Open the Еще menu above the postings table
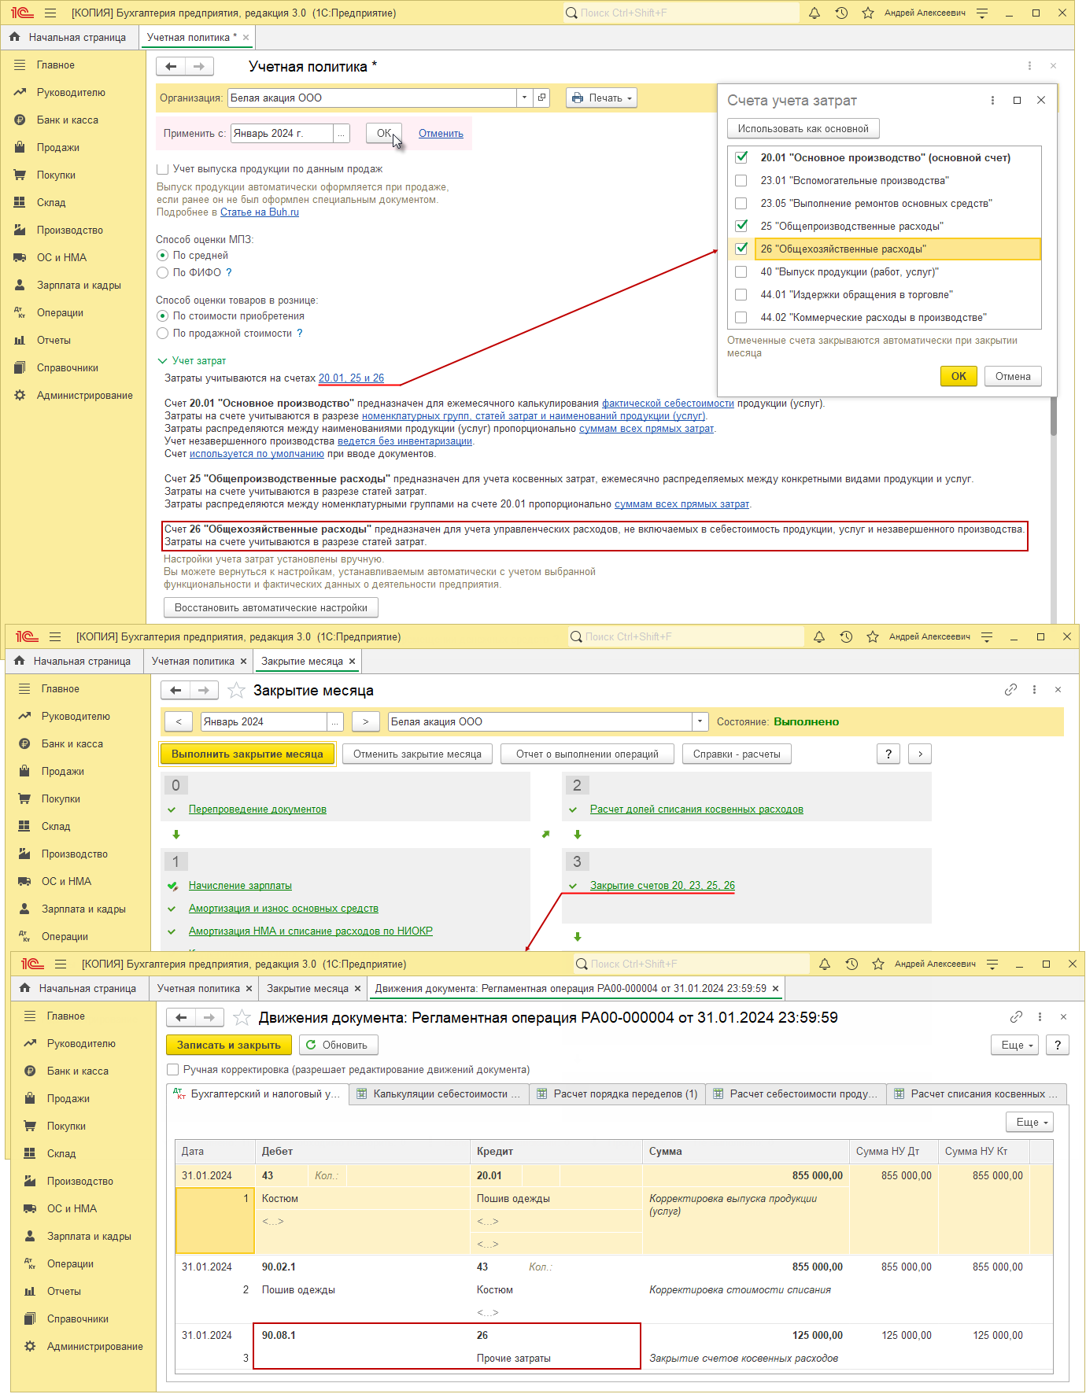1086x1394 pixels. 1029,1123
